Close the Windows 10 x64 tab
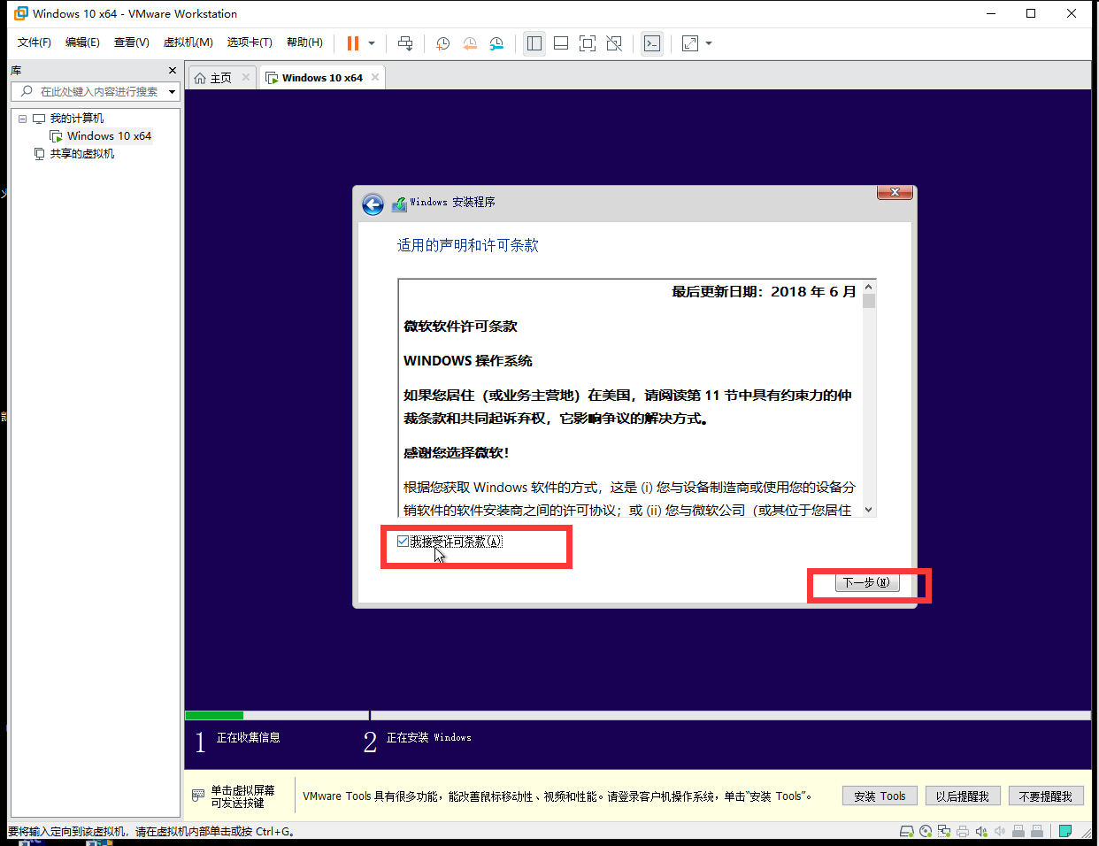1099x846 pixels. click(375, 77)
